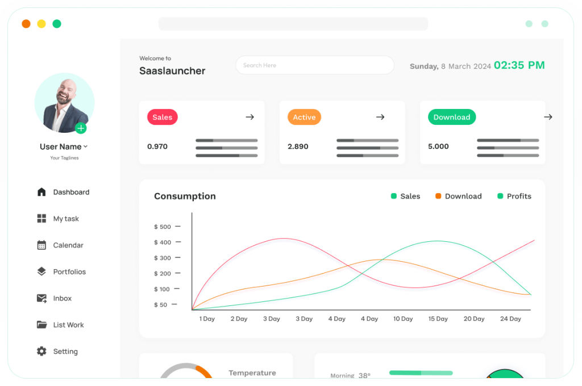Open My task grid icon

pyautogui.click(x=41, y=219)
